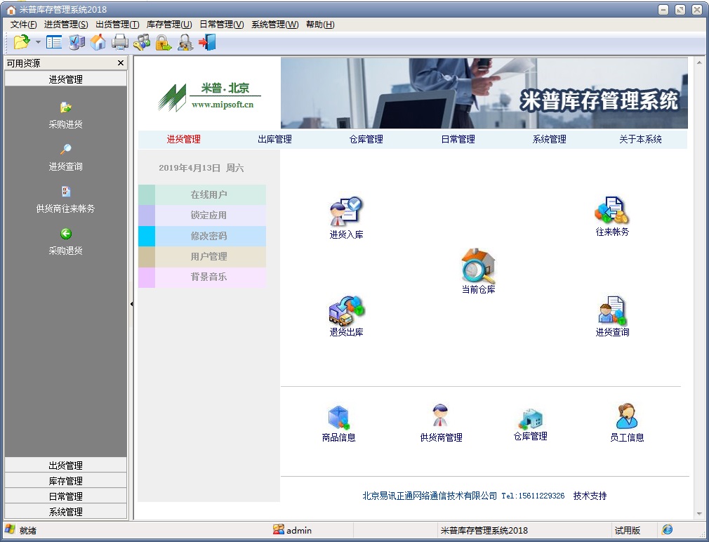The height and width of the screenshot is (542, 709).
Task: Open the 库存管理(U) menu
Action: [x=169, y=25]
